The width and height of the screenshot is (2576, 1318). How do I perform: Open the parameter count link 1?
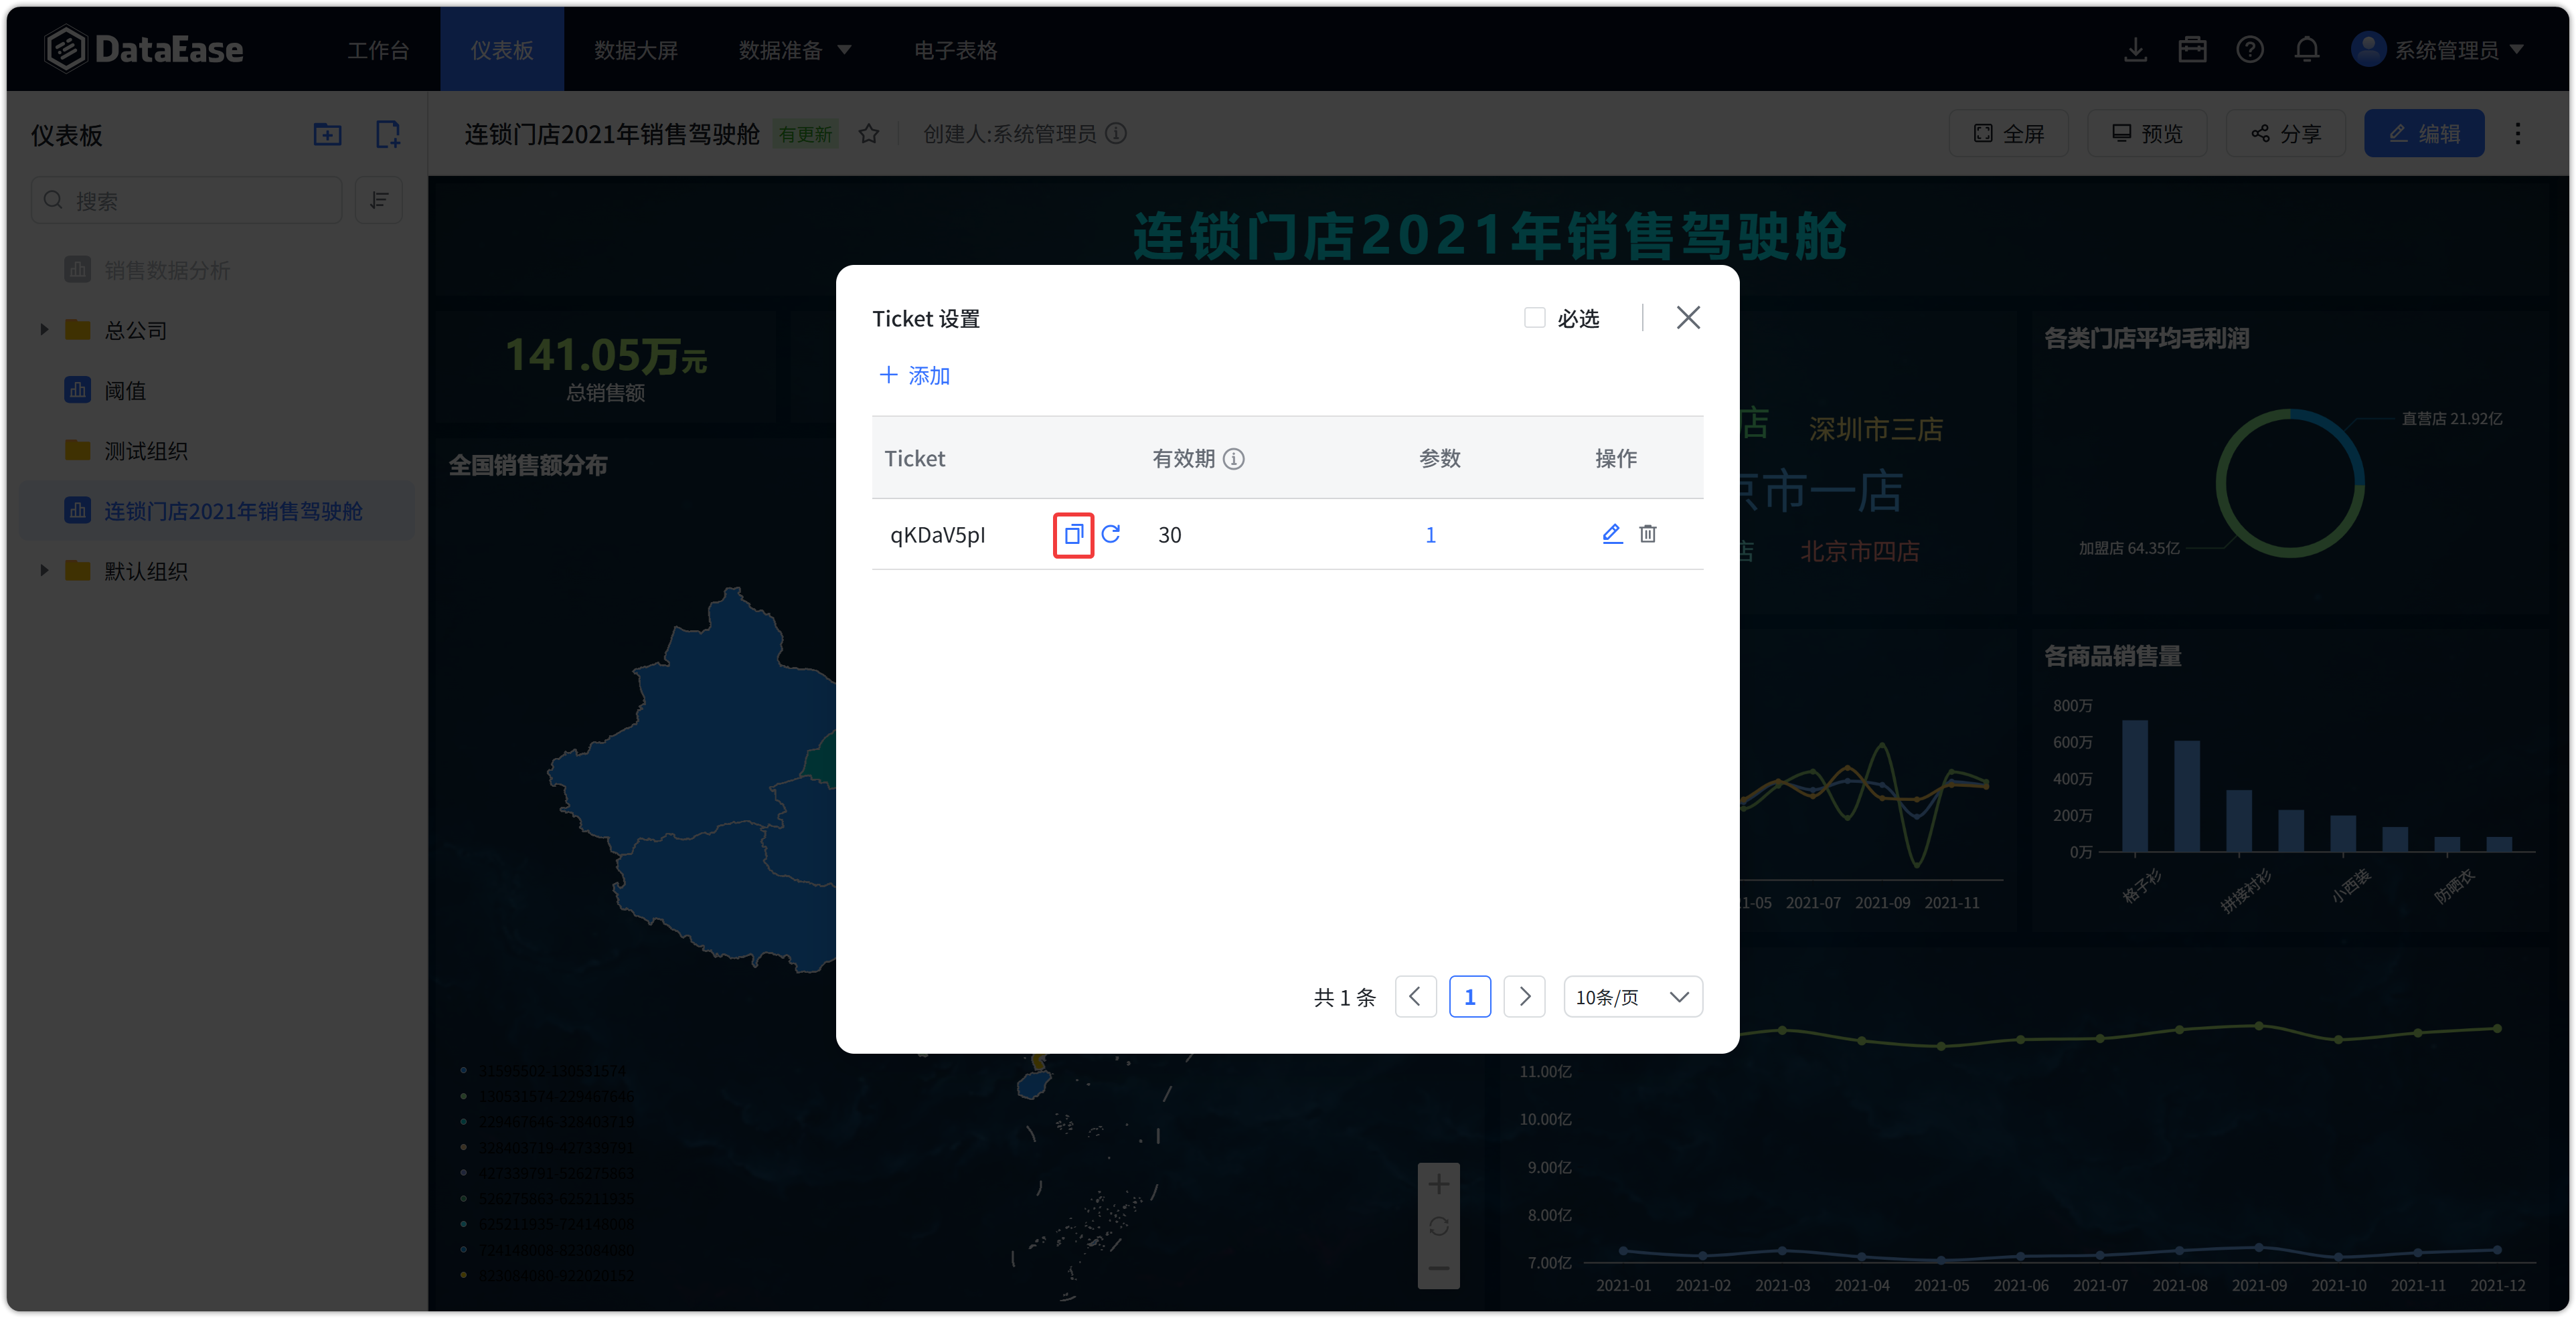click(1431, 535)
